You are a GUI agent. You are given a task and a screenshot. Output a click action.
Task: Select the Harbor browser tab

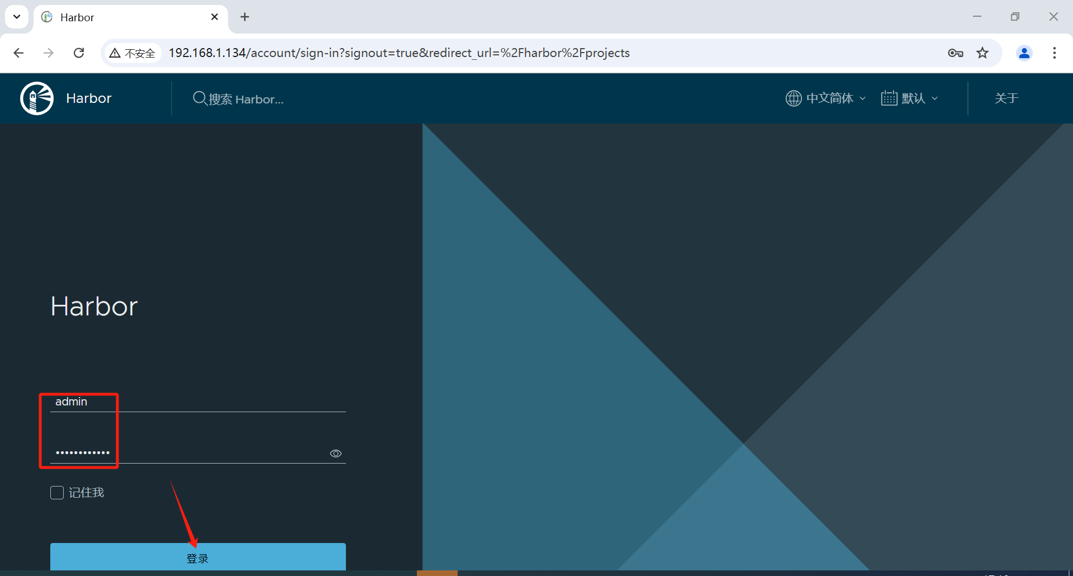(x=131, y=17)
